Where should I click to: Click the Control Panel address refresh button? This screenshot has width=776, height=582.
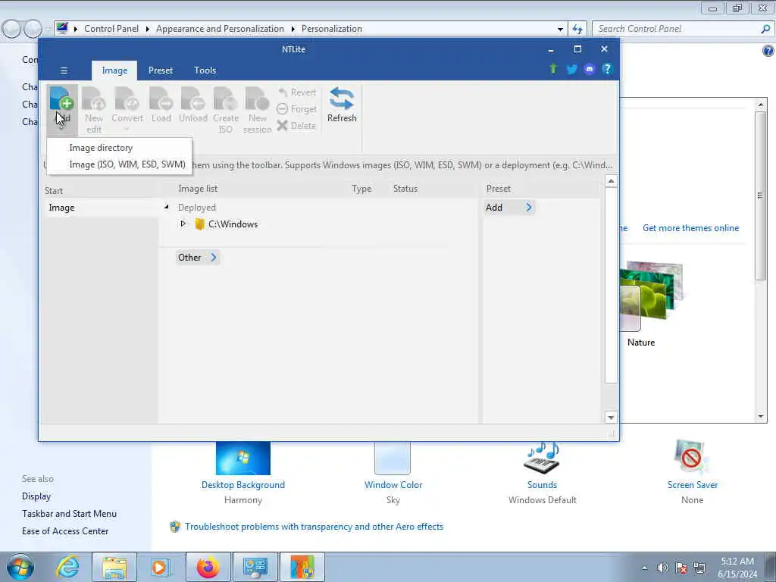click(577, 30)
